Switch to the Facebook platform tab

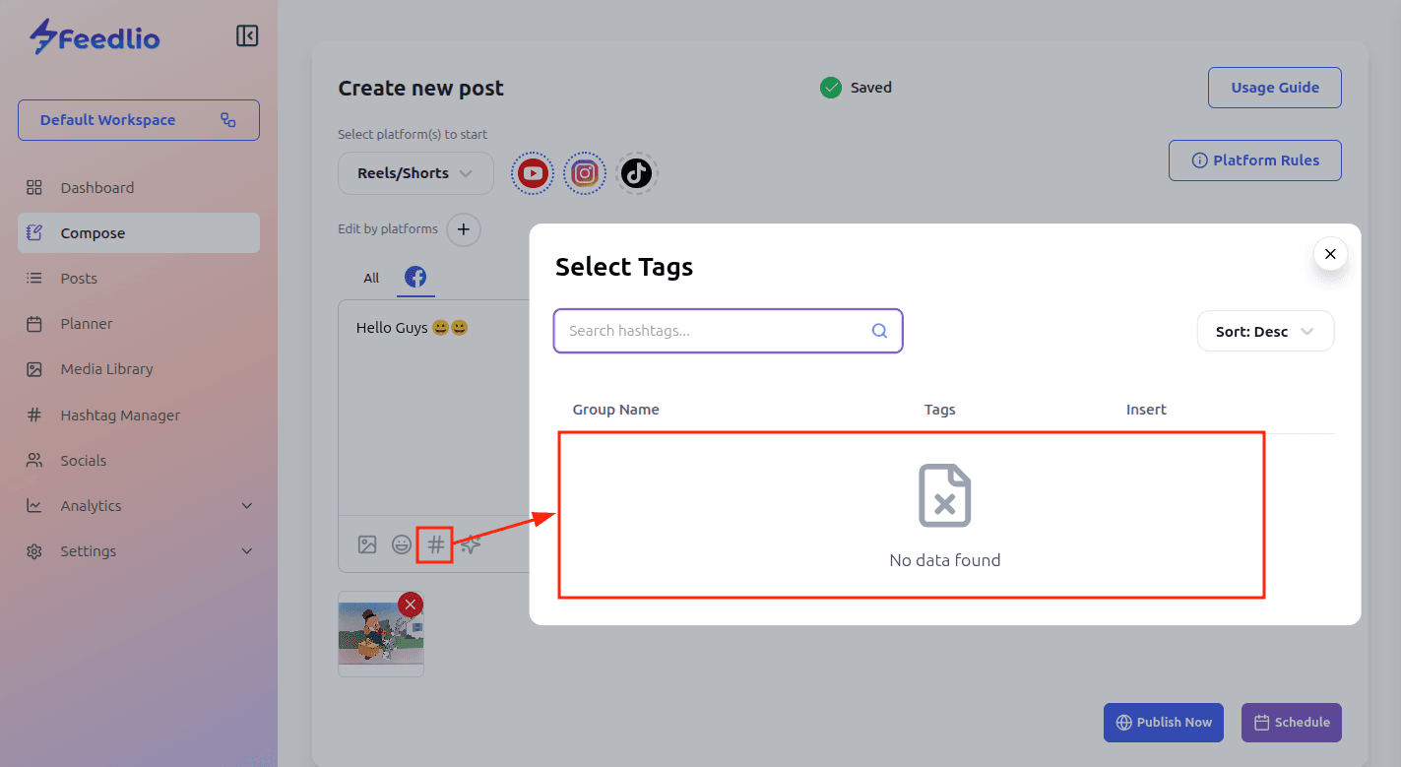pyautogui.click(x=415, y=278)
